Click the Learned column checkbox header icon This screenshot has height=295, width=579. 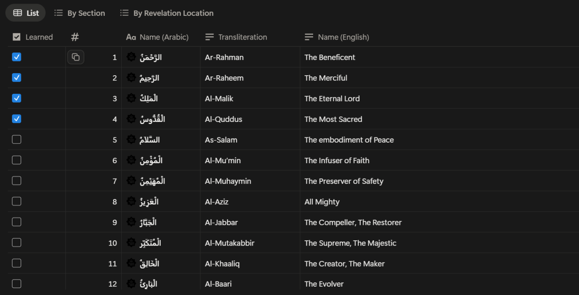pyautogui.click(x=17, y=37)
